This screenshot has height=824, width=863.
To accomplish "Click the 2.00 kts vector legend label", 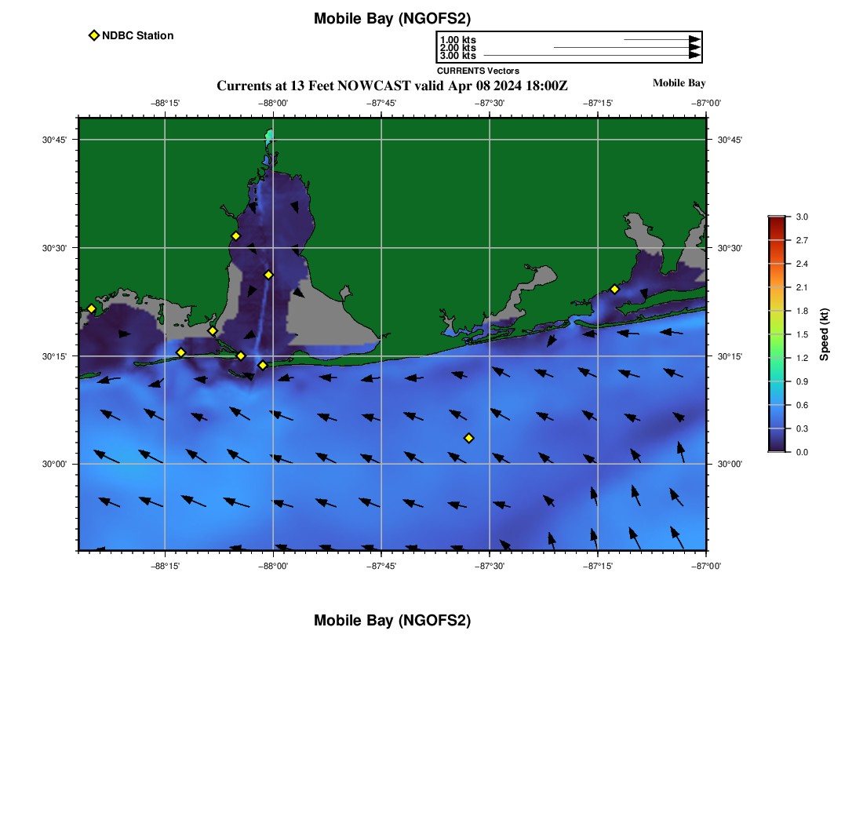I will click(x=457, y=48).
